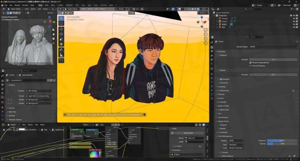The image size is (300, 161).
Task: Open the top bar Render menu
Action: 17,5
